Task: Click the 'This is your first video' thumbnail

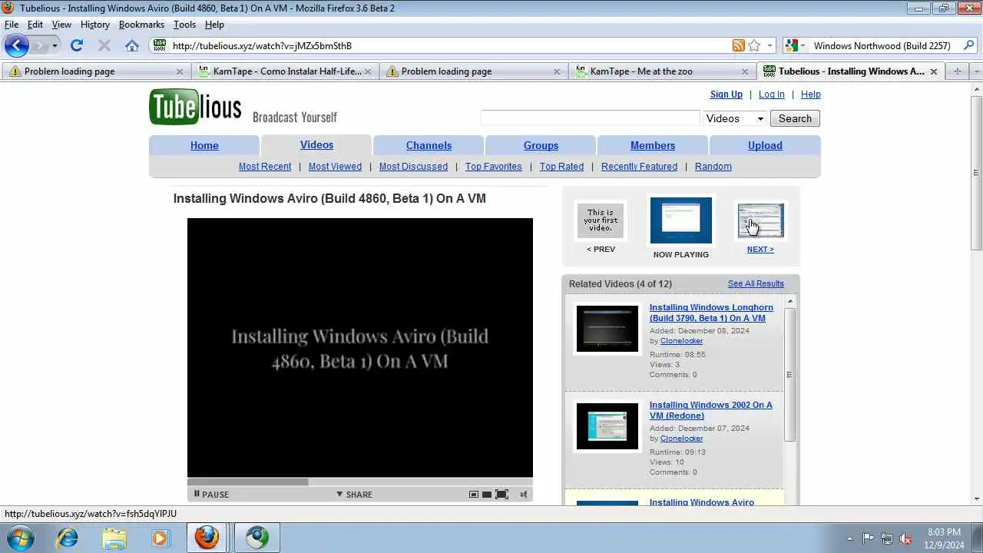Action: coord(601,220)
